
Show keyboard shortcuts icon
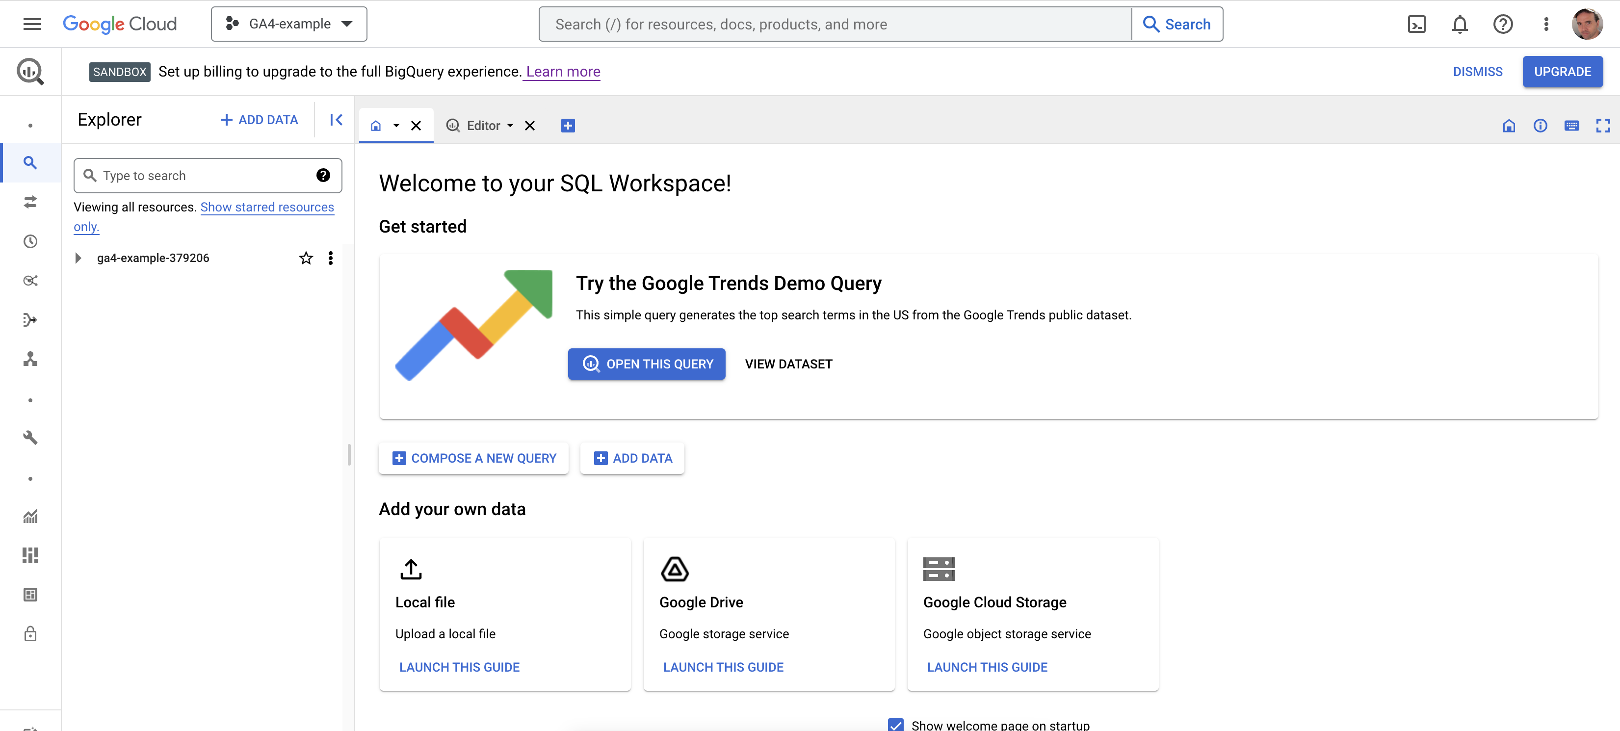[1571, 126]
